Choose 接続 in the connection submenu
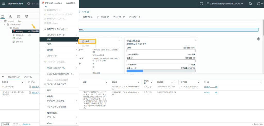This screenshot has width=264, height=126. (x=87, y=41)
